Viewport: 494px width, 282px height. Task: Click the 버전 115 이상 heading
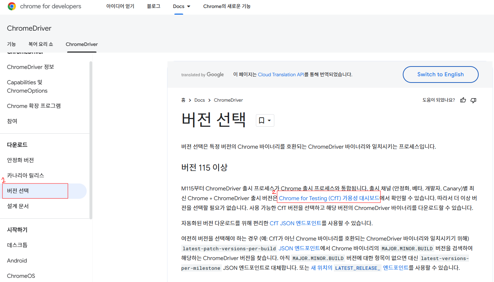pyautogui.click(x=204, y=167)
